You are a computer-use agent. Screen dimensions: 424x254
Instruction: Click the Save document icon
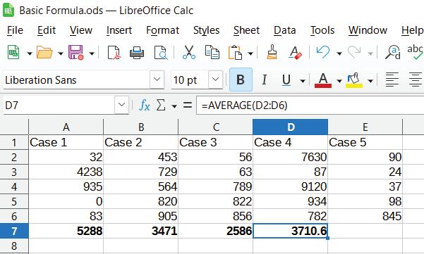coord(75,52)
